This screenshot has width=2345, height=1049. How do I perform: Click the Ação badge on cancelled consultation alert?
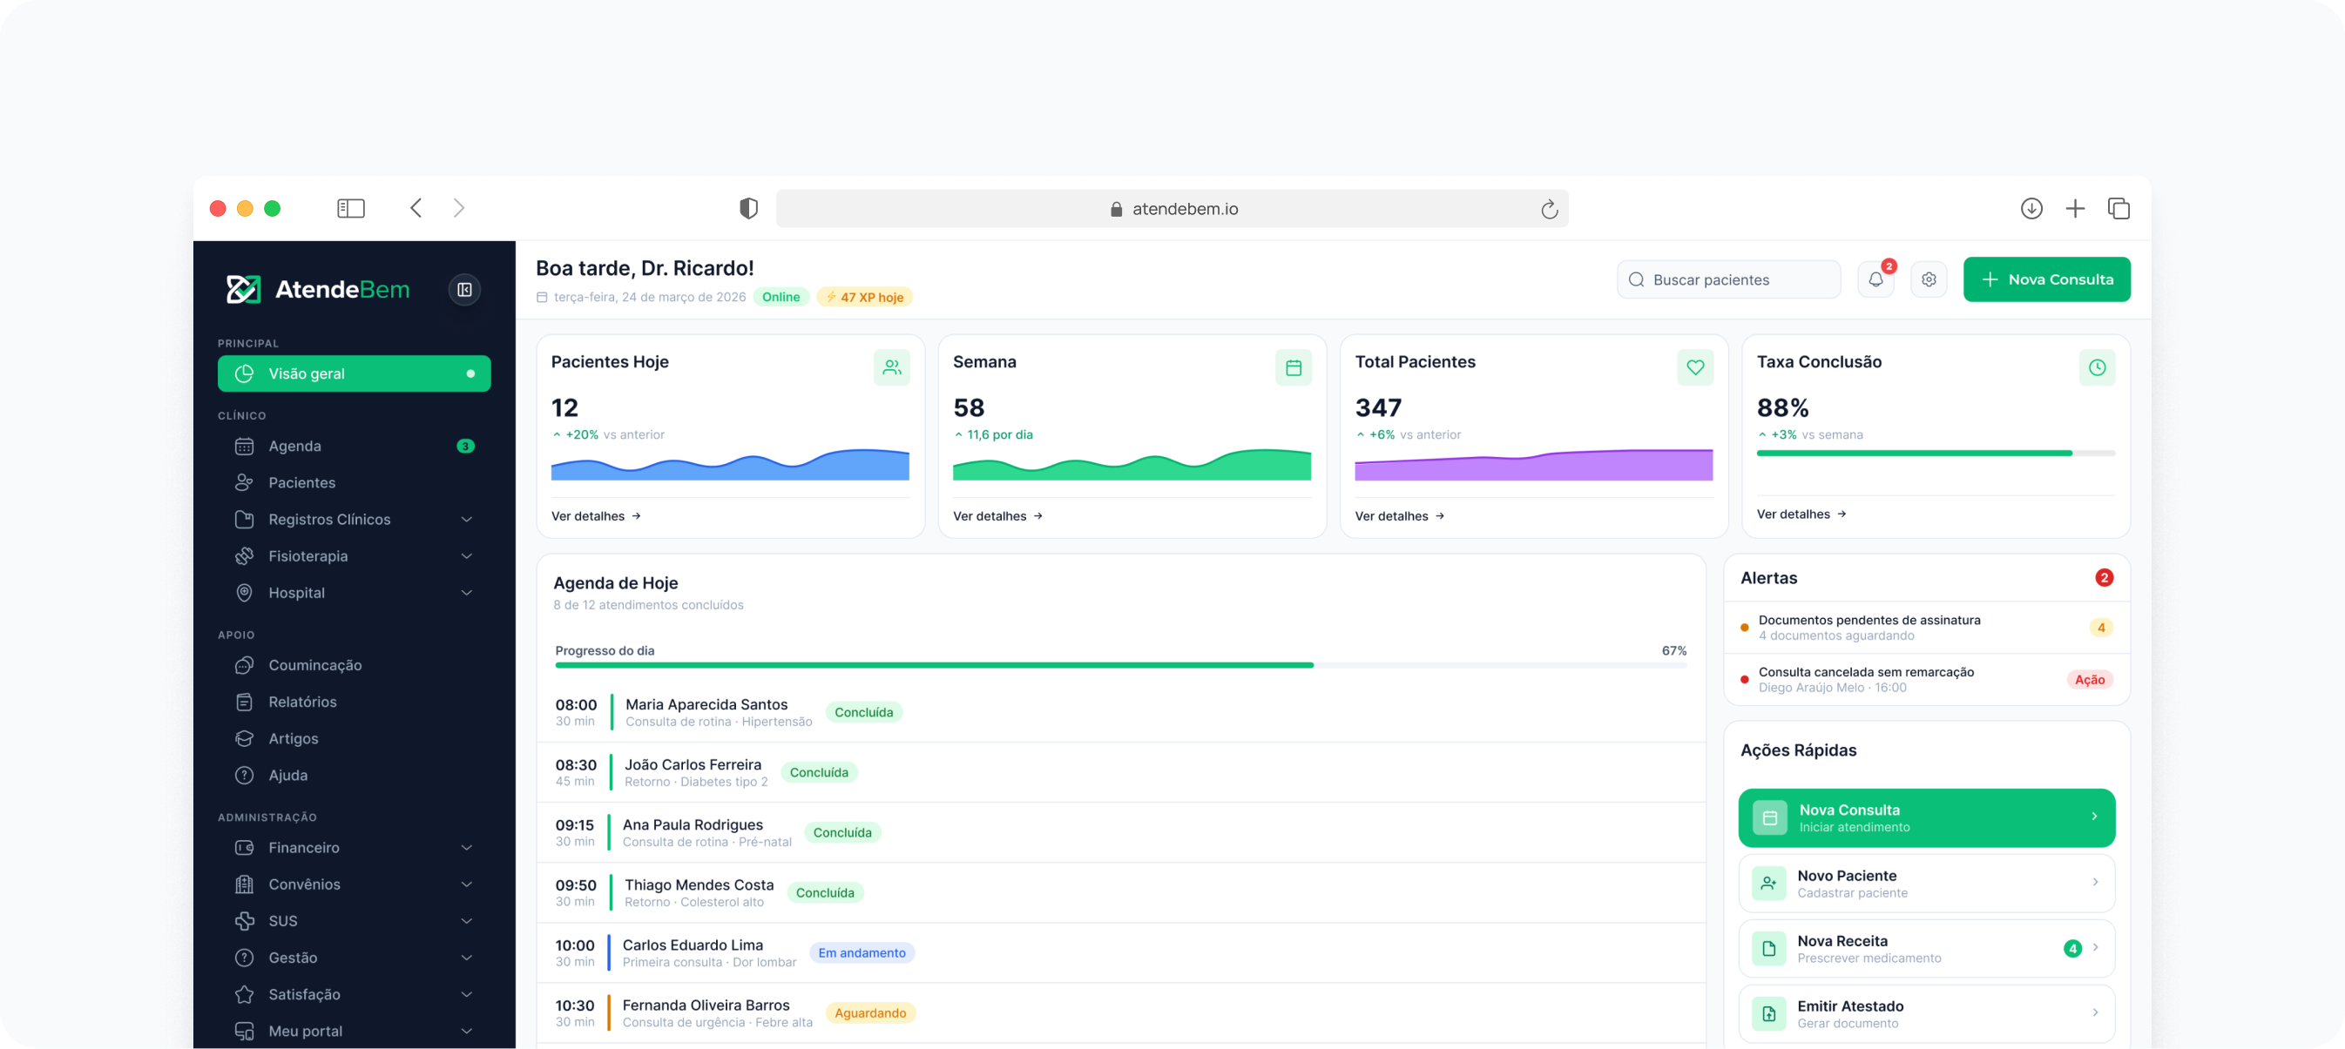(x=2089, y=680)
